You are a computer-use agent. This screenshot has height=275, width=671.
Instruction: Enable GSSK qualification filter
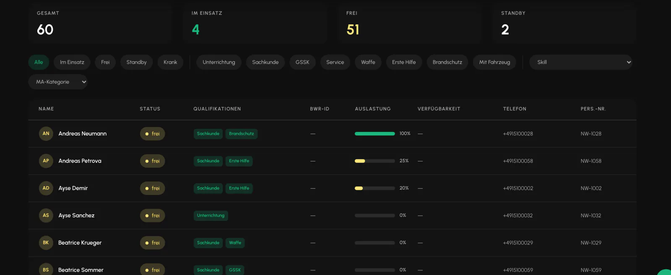[302, 62]
